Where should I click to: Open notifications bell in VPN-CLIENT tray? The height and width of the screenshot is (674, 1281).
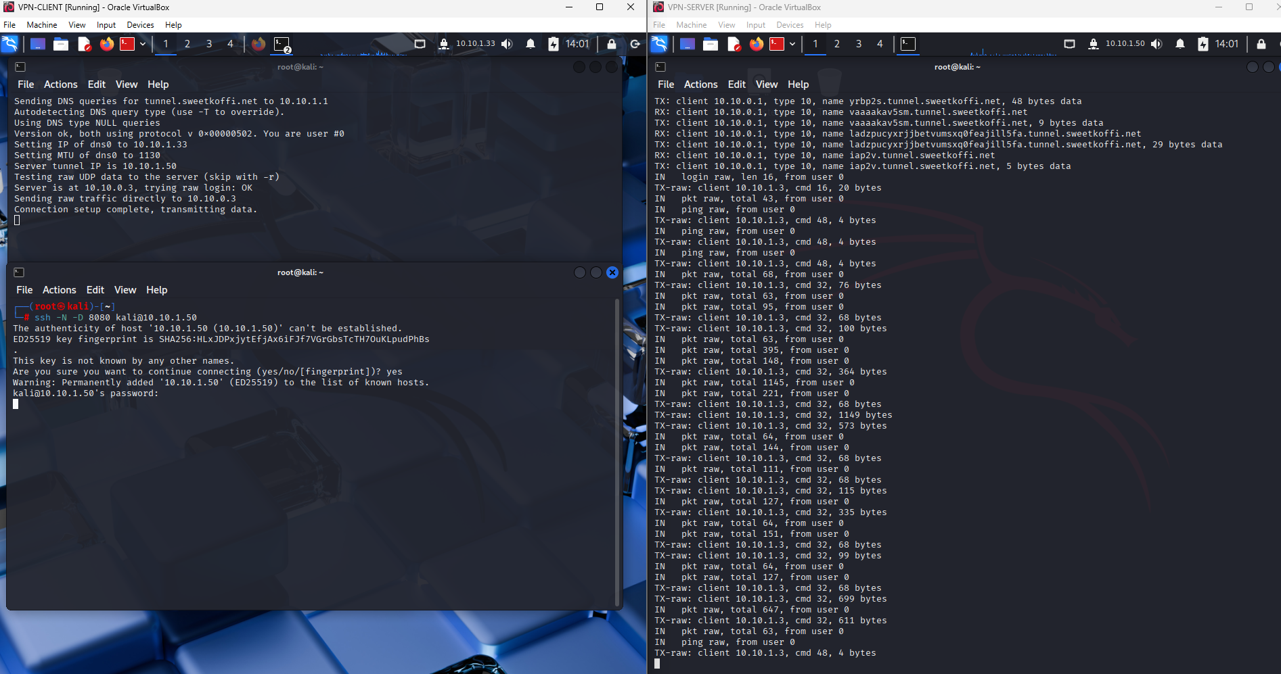point(531,44)
